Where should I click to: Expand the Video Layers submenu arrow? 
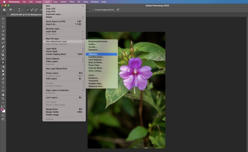(x=83, y=61)
